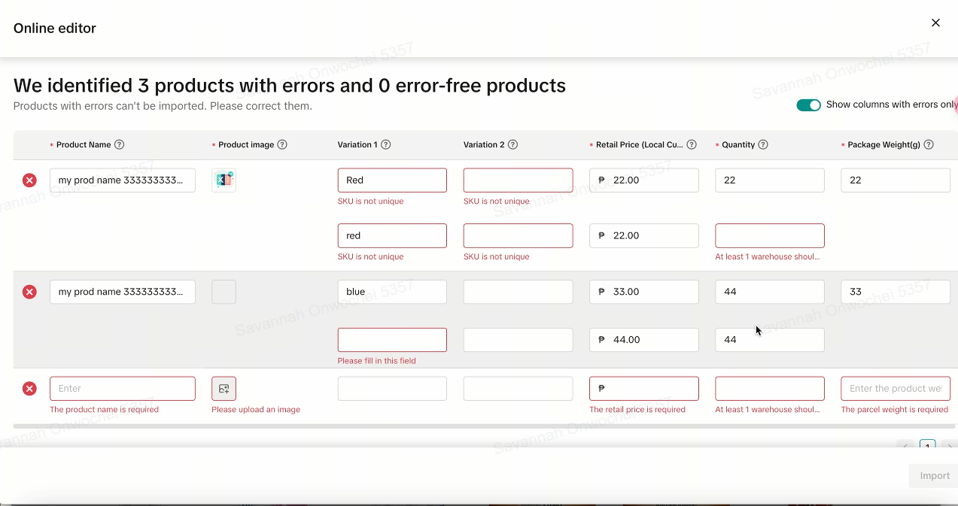Click the help icon beside Retail Price header

click(x=692, y=145)
